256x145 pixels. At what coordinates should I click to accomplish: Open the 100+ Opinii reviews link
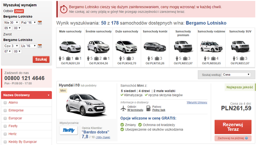(103, 138)
